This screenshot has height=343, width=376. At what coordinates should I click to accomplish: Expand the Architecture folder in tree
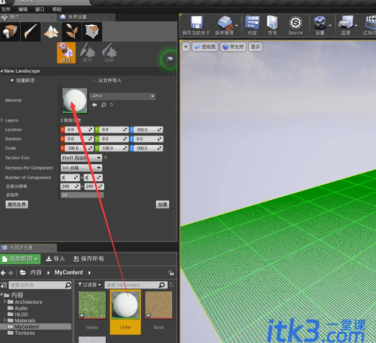[x=5, y=302]
